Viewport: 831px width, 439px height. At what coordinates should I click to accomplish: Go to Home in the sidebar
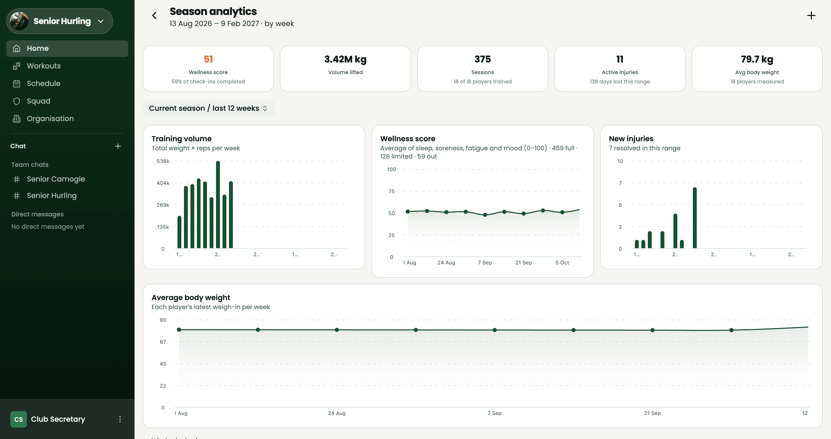click(x=67, y=48)
